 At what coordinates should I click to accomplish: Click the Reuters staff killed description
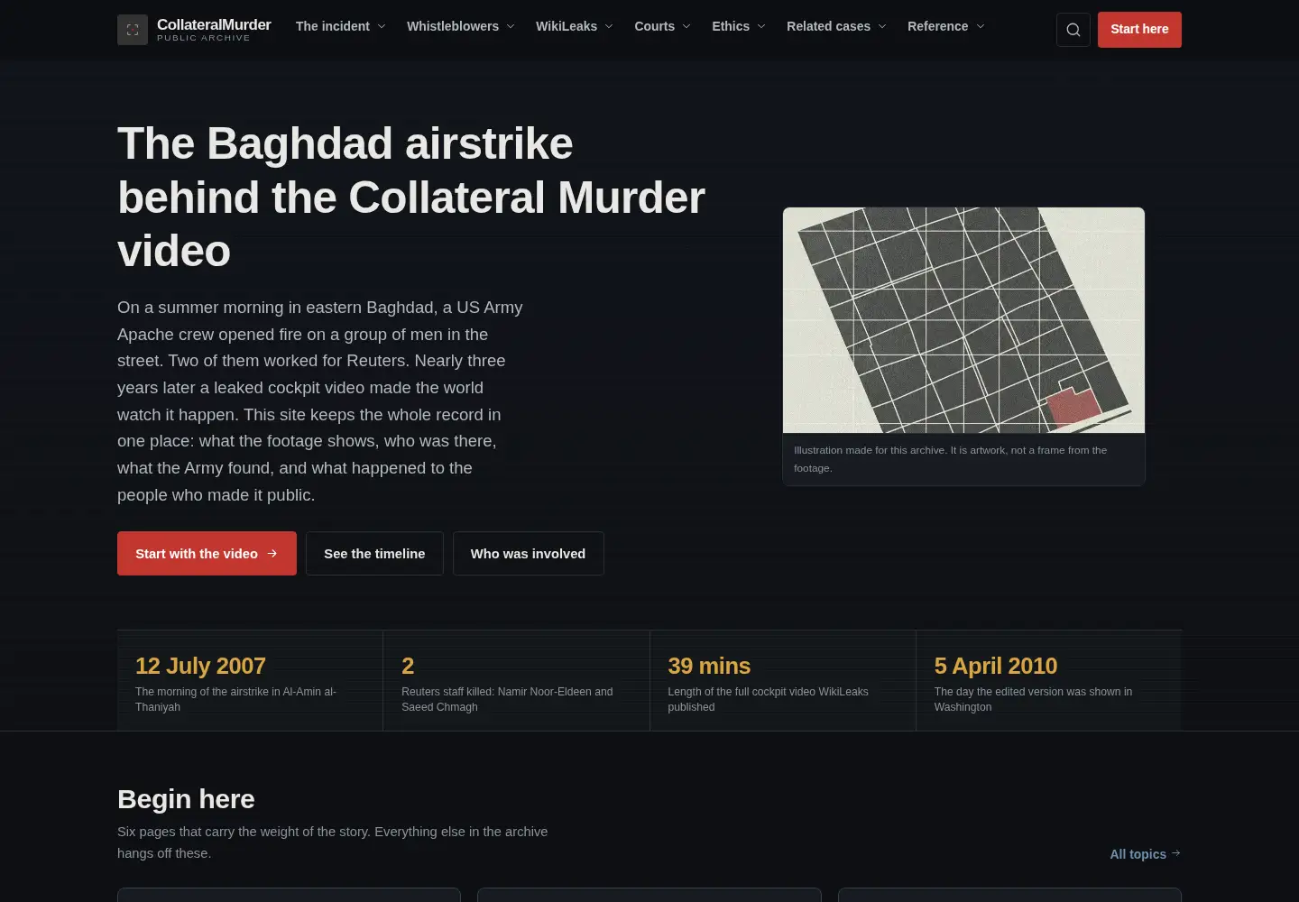(507, 699)
